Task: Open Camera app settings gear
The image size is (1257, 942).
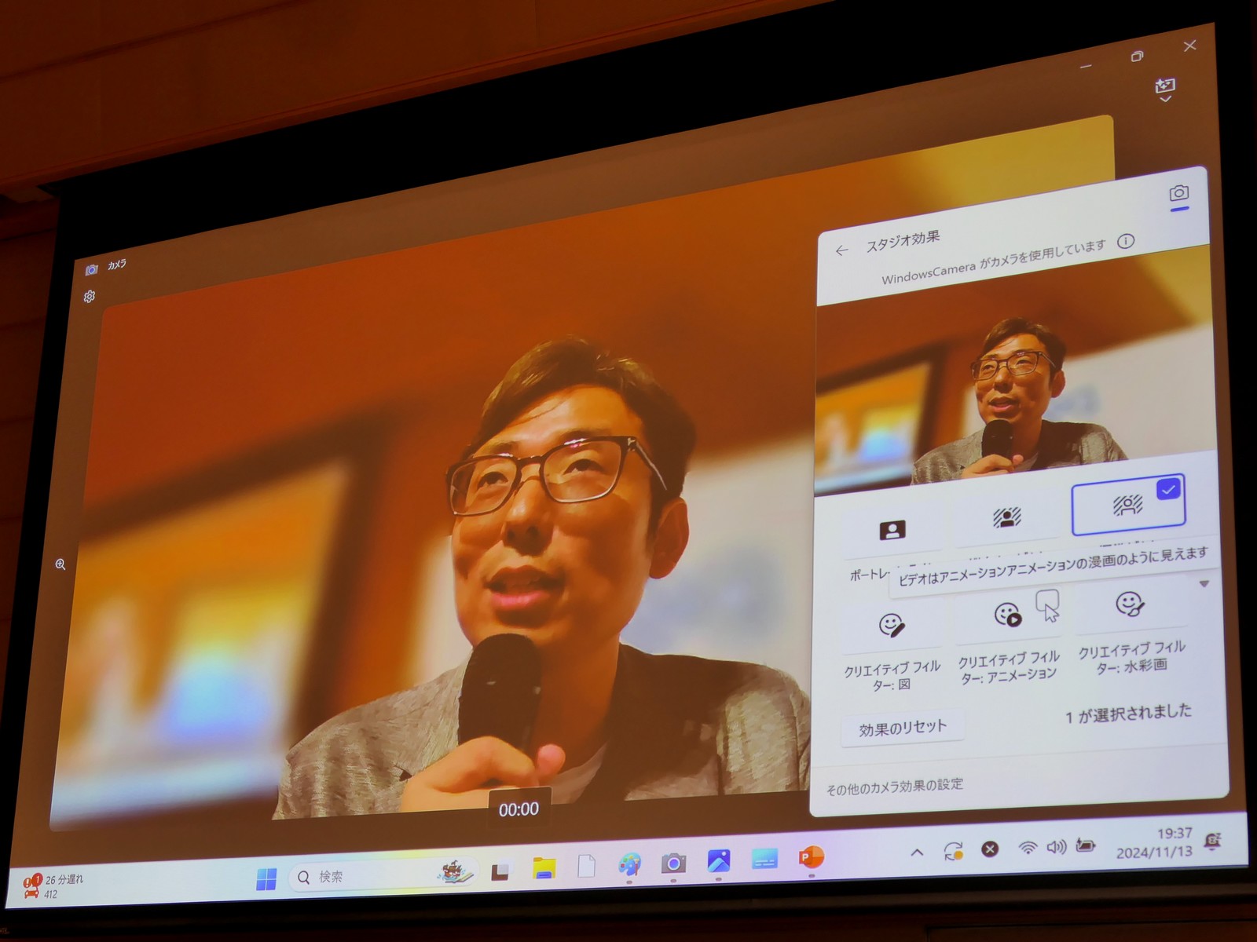Action: tap(90, 296)
